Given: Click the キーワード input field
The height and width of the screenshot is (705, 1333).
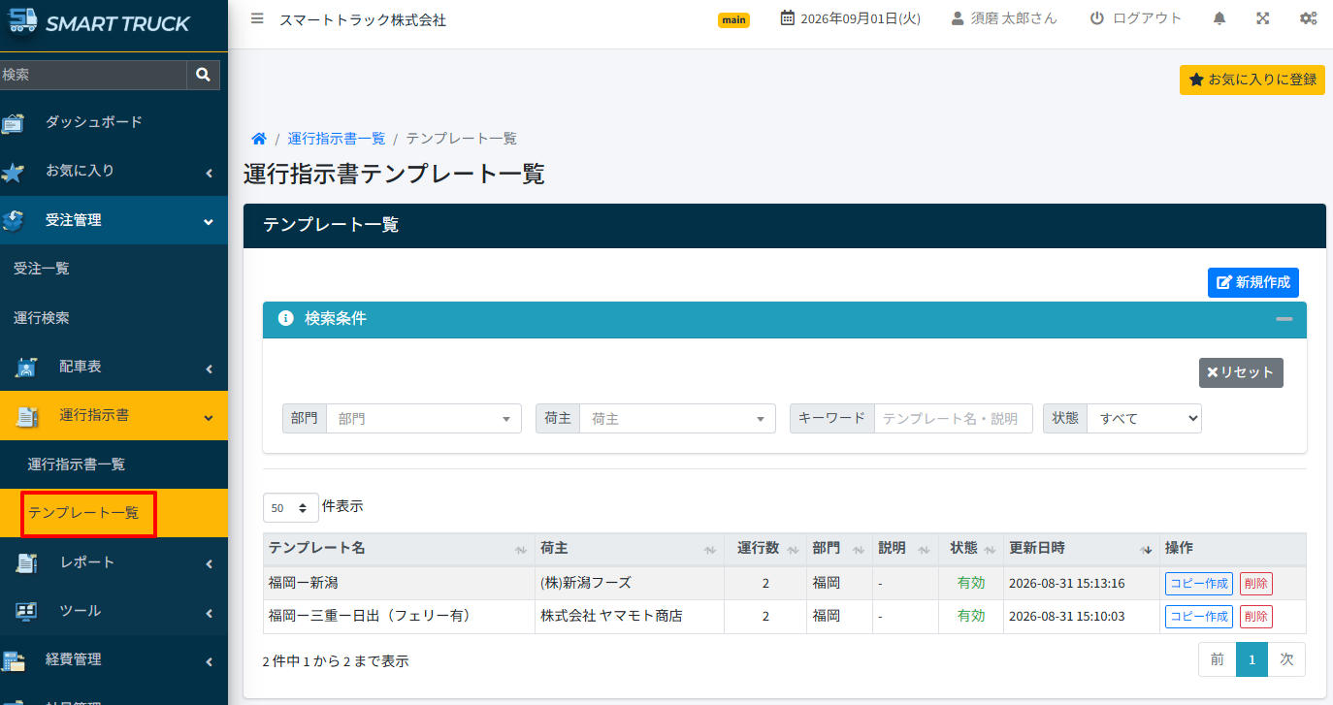Looking at the screenshot, I should (953, 419).
